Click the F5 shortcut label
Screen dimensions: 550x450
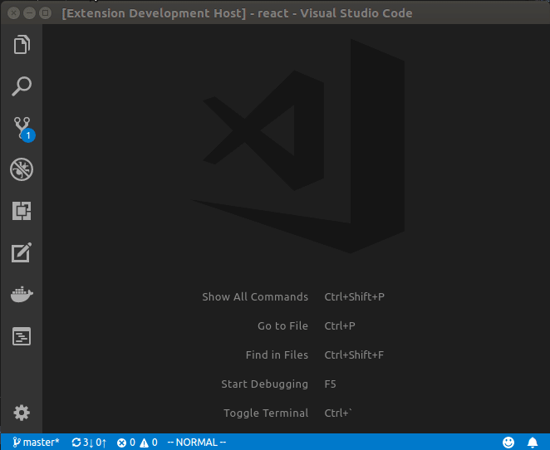[x=330, y=384]
